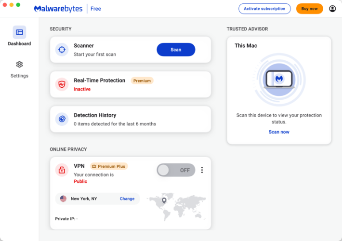
Task: Click the map location pin
Action: point(164,201)
